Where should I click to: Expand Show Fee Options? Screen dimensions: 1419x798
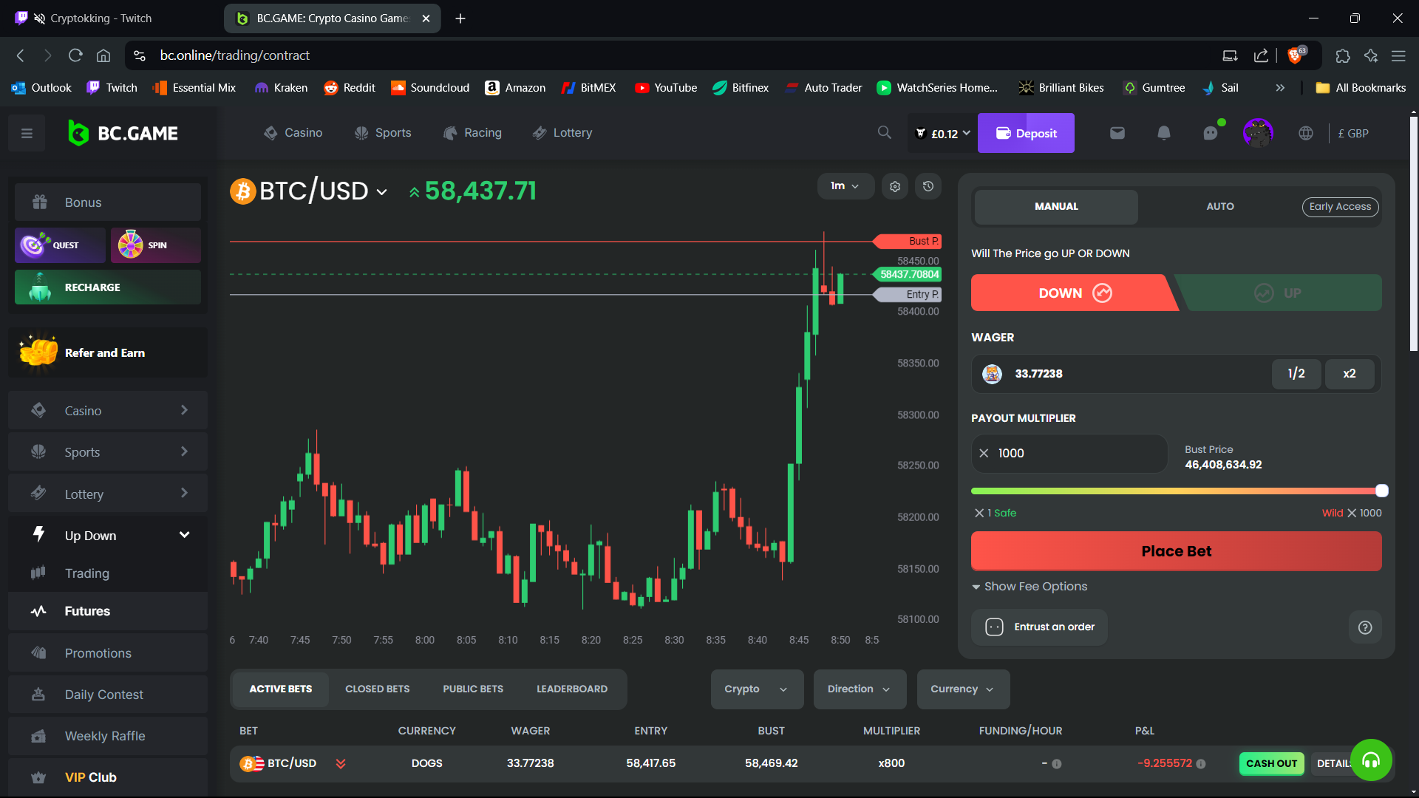(x=1030, y=587)
